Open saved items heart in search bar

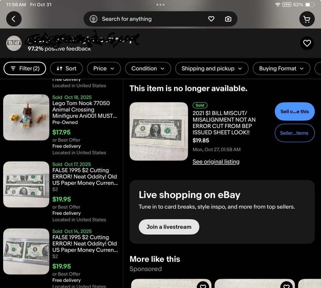tap(211, 19)
